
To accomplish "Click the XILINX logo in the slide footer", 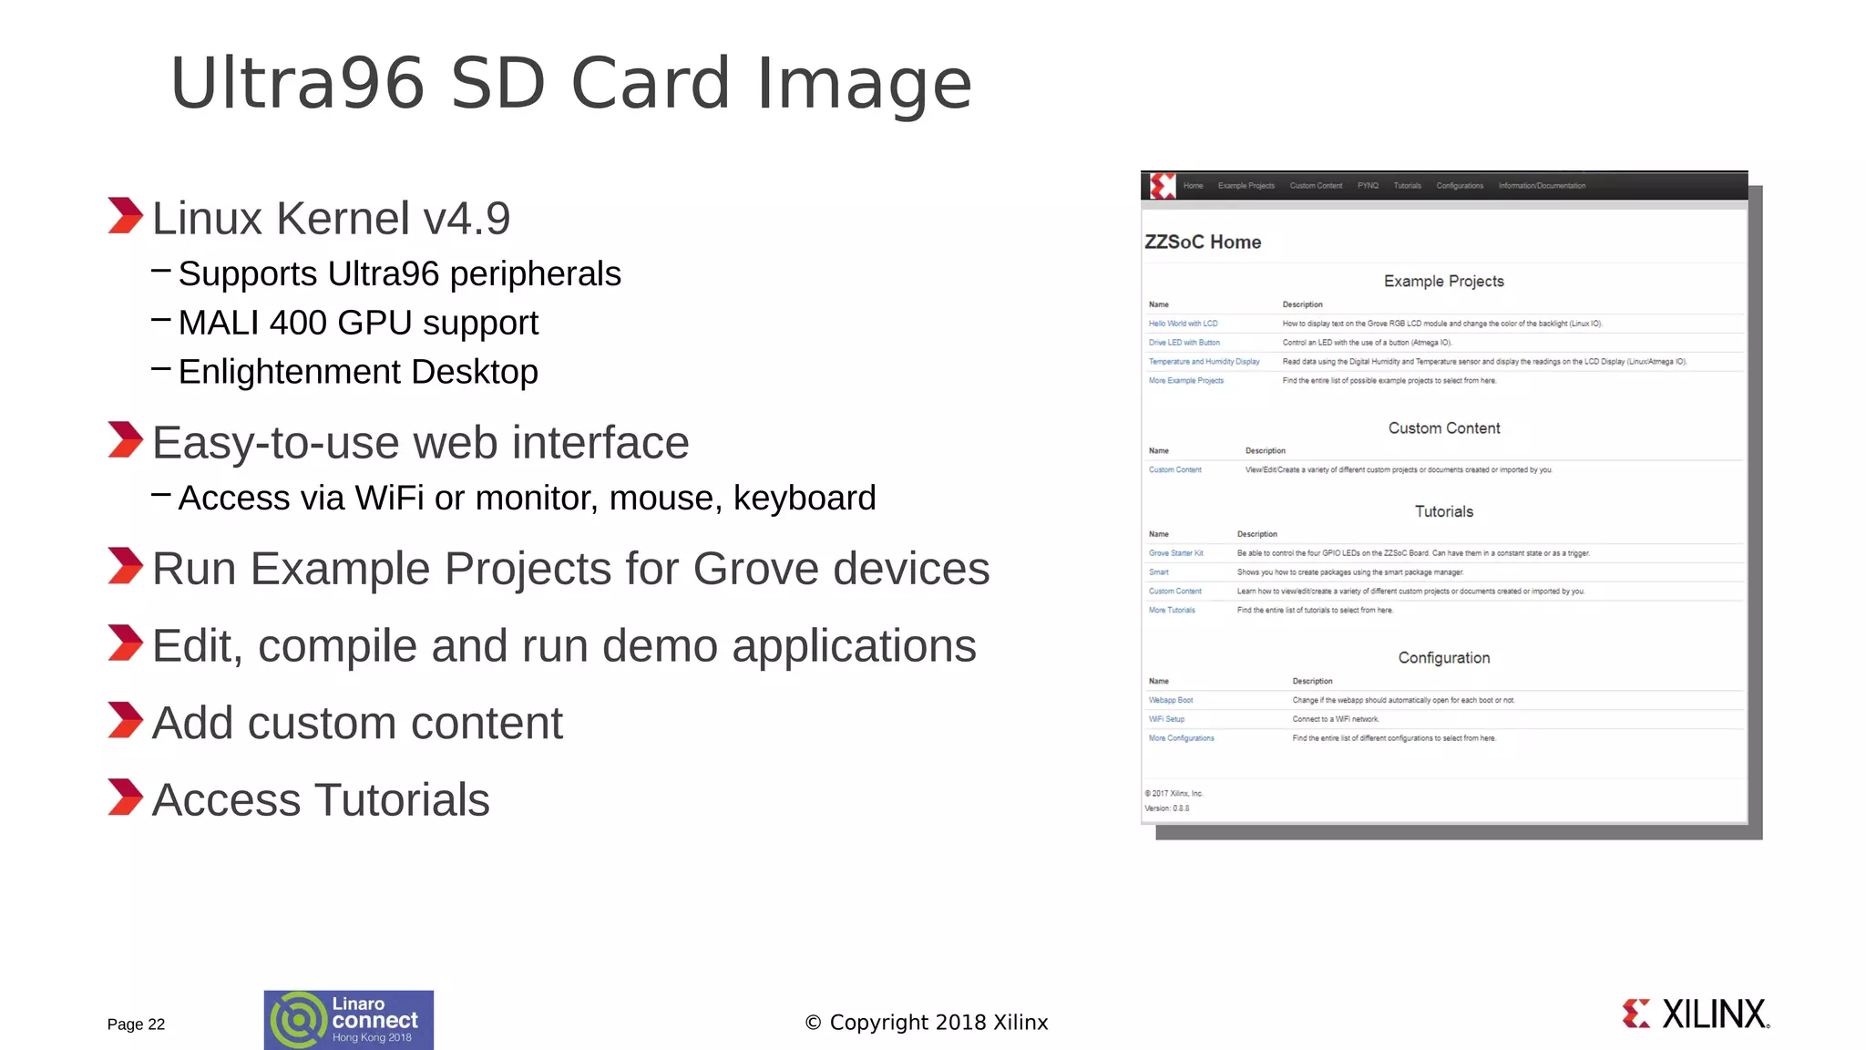I will (x=1696, y=1014).
